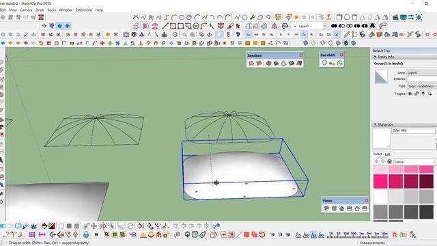Toggle the 45 degree angle snap button
This screenshot has height=246, width=437.
pos(313,234)
